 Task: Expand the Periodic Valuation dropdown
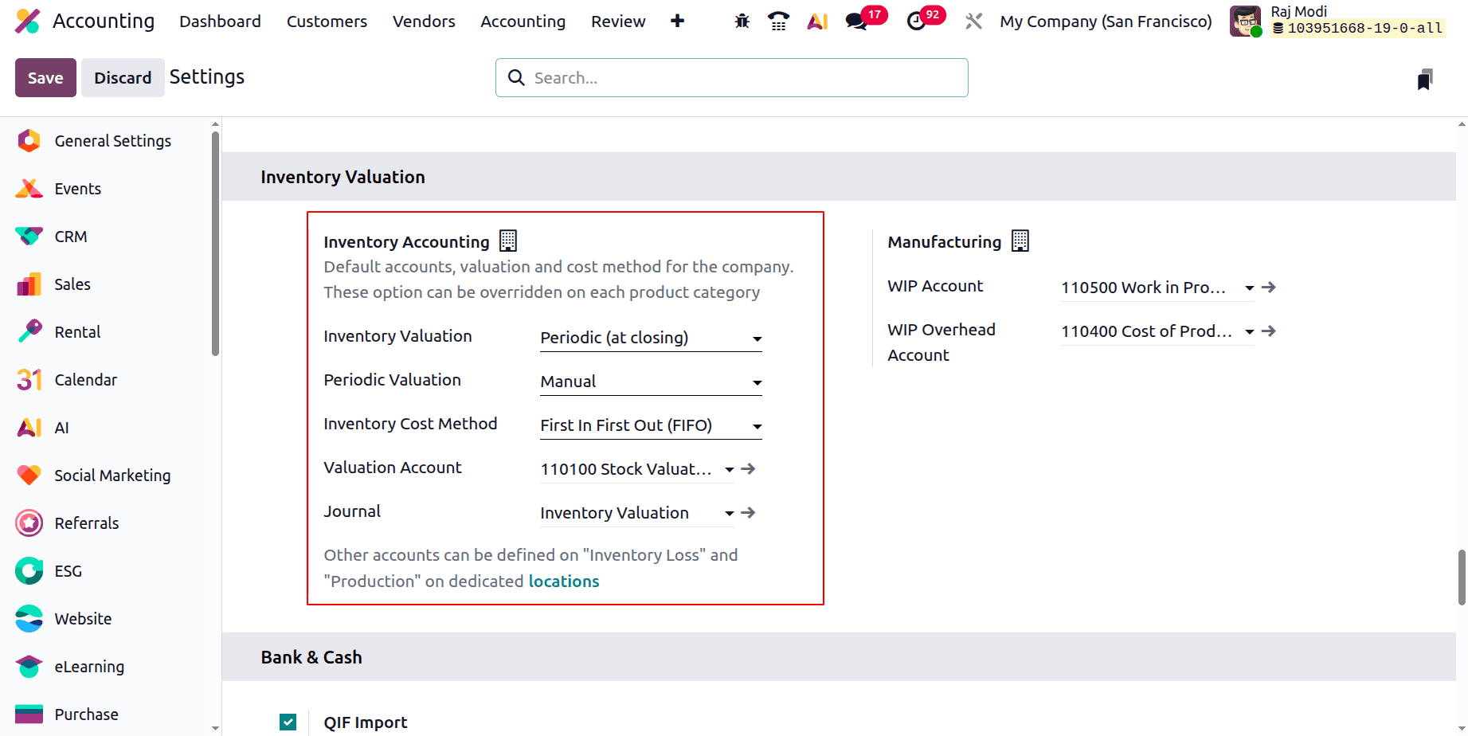point(757,382)
